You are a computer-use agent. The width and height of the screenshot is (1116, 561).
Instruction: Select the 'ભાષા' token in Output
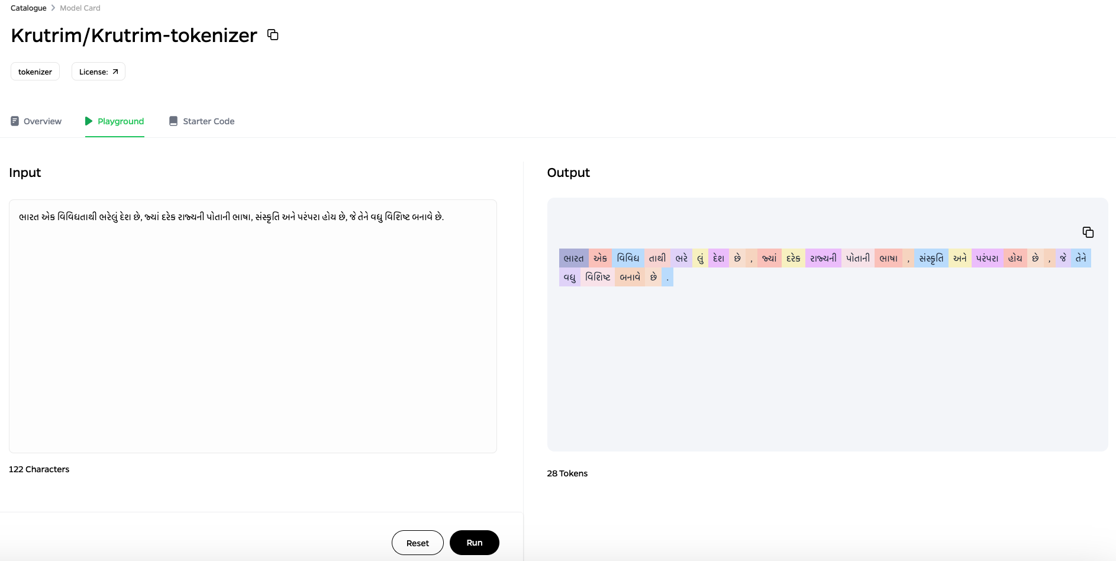click(889, 258)
